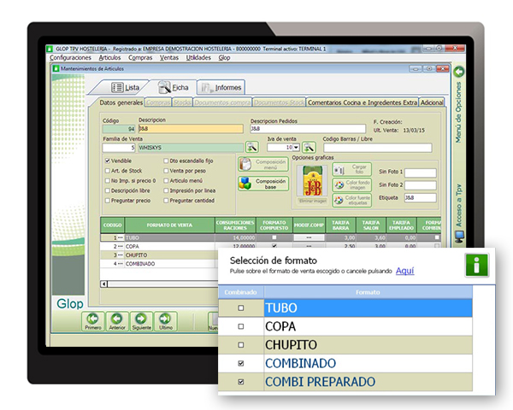This screenshot has height=410, width=513.
Task: Toggle the Vendible checkbox
Action: tap(108, 161)
